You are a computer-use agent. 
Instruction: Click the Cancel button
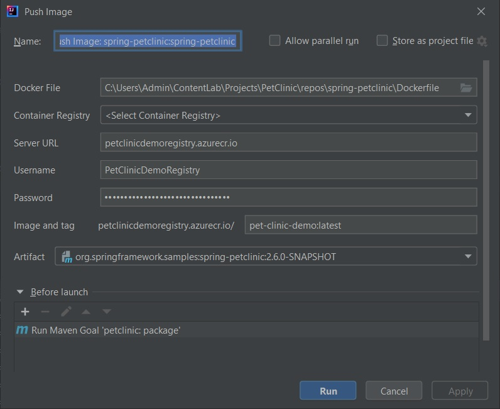(x=394, y=391)
